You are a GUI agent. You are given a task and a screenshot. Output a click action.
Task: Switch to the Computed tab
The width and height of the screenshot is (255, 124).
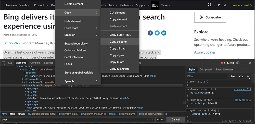coord(206,69)
